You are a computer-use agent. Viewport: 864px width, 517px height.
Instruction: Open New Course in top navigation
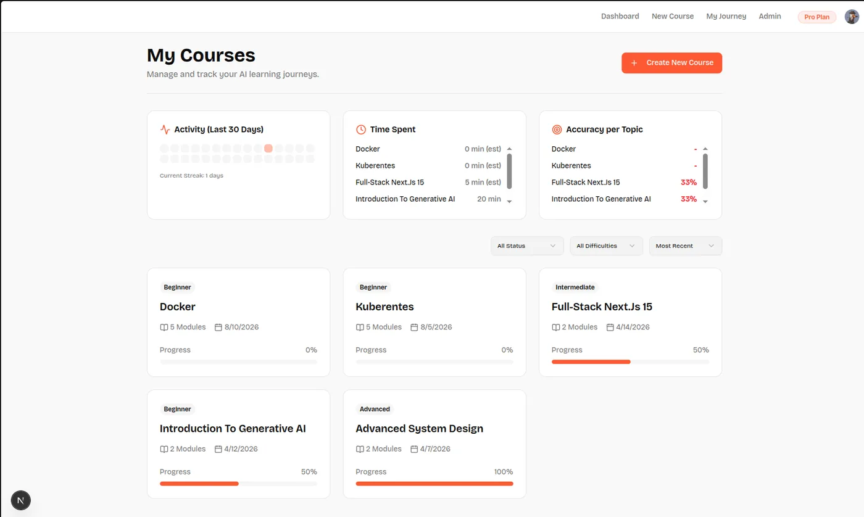(x=673, y=16)
